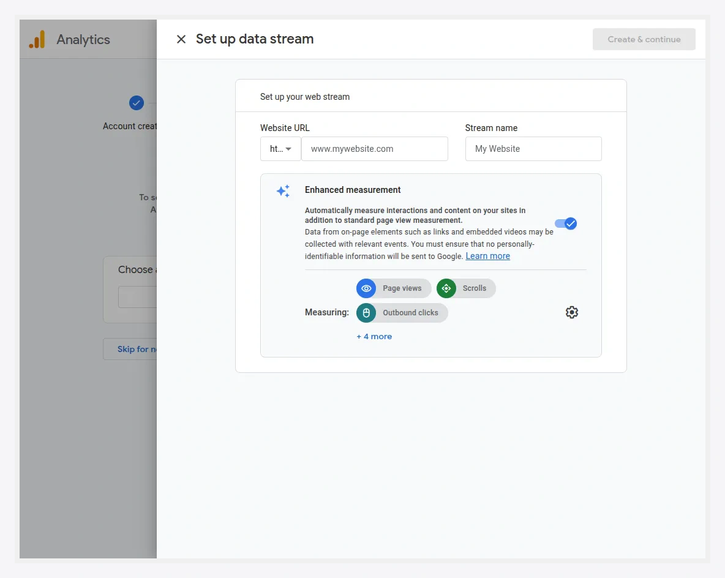Select the Outbound clicks chip label
This screenshot has height=578, width=725.
(x=410, y=313)
